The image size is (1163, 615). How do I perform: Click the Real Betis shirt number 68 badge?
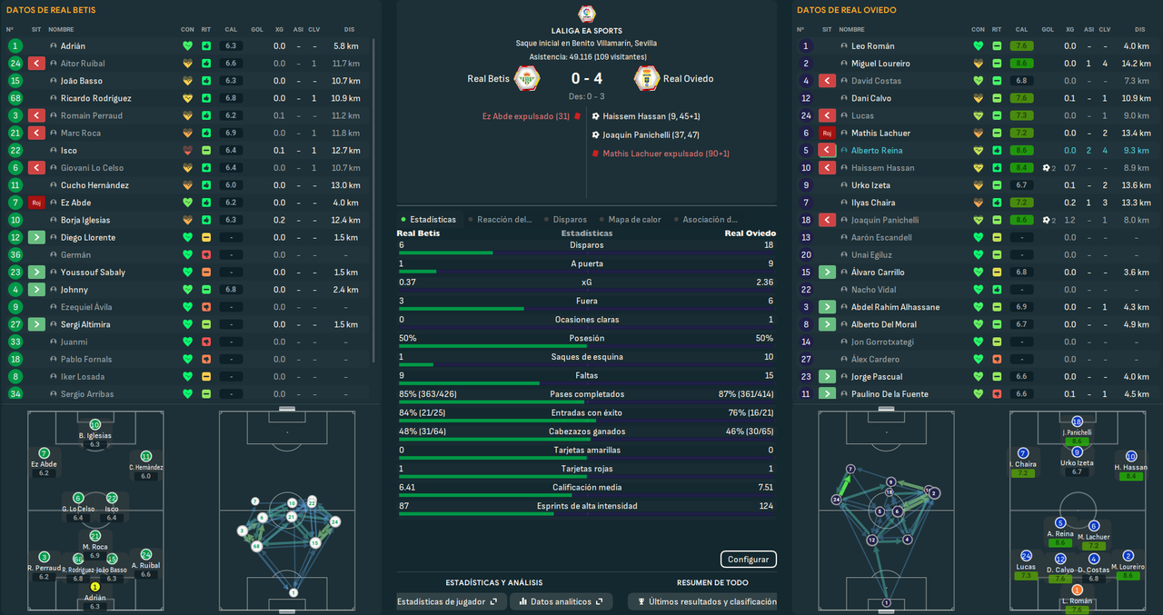pos(15,98)
